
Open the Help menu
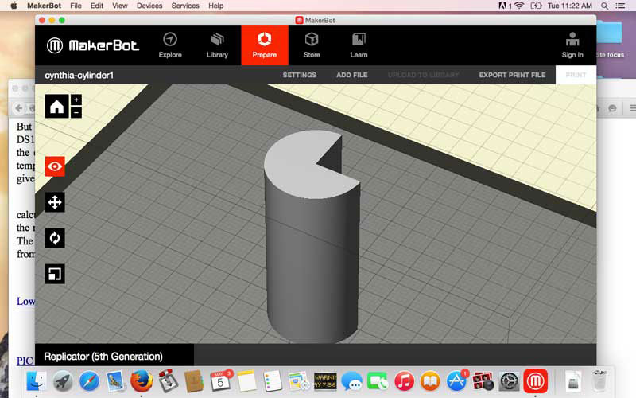point(215,6)
